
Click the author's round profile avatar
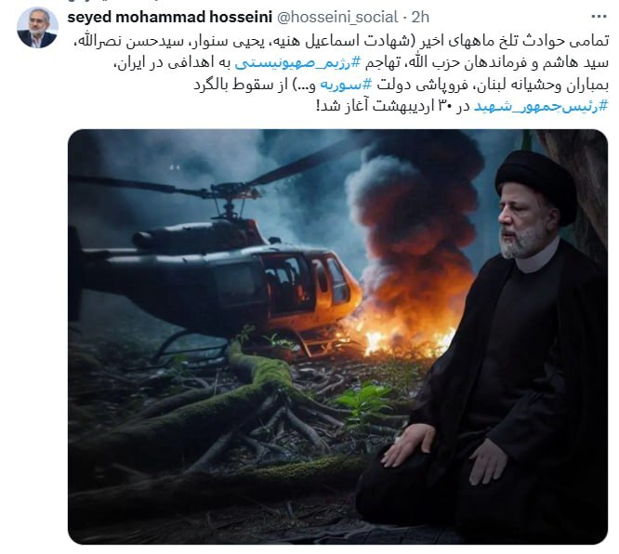37,28
